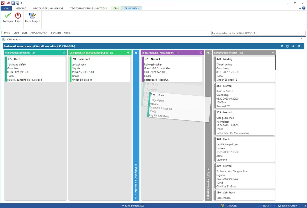Click the highlighted printer icon in title bar
Viewport: 307px width, 208px height.
(x=13, y=3)
